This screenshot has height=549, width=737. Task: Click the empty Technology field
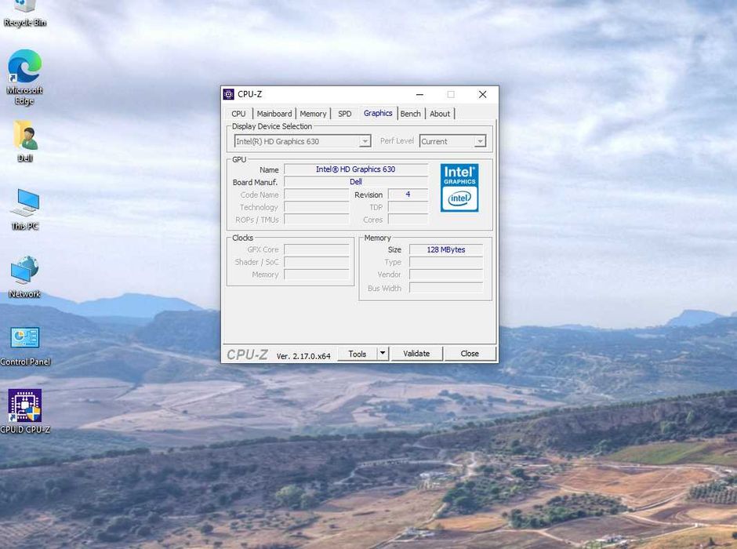(x=317, y=207)
